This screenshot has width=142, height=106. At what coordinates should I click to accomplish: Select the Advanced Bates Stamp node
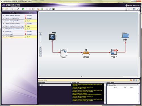click(86, 53)
